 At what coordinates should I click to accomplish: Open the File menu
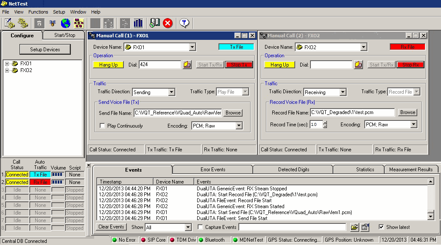tap(6, 12)
